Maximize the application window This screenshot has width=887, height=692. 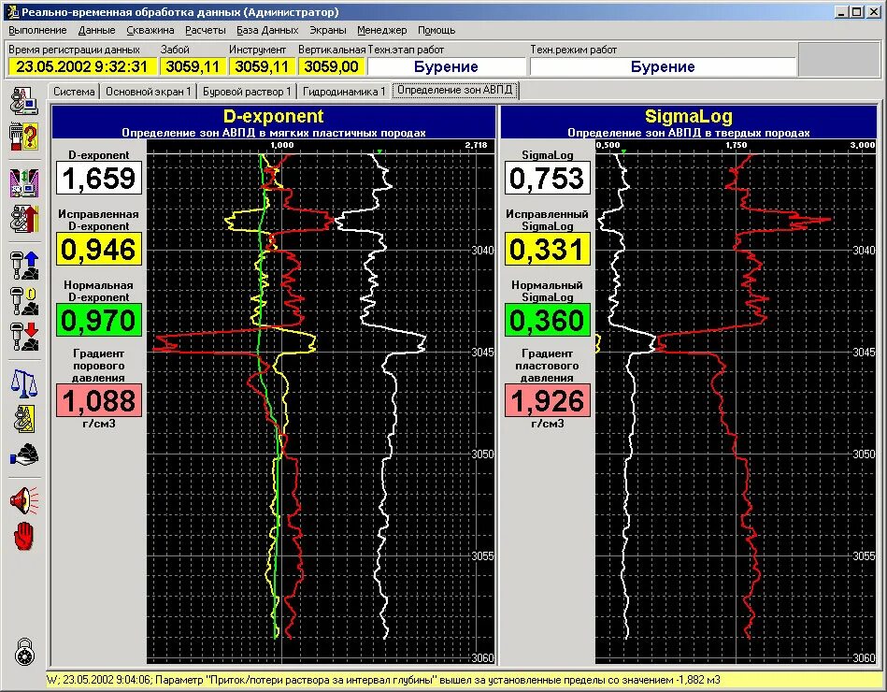pos(857,12)
